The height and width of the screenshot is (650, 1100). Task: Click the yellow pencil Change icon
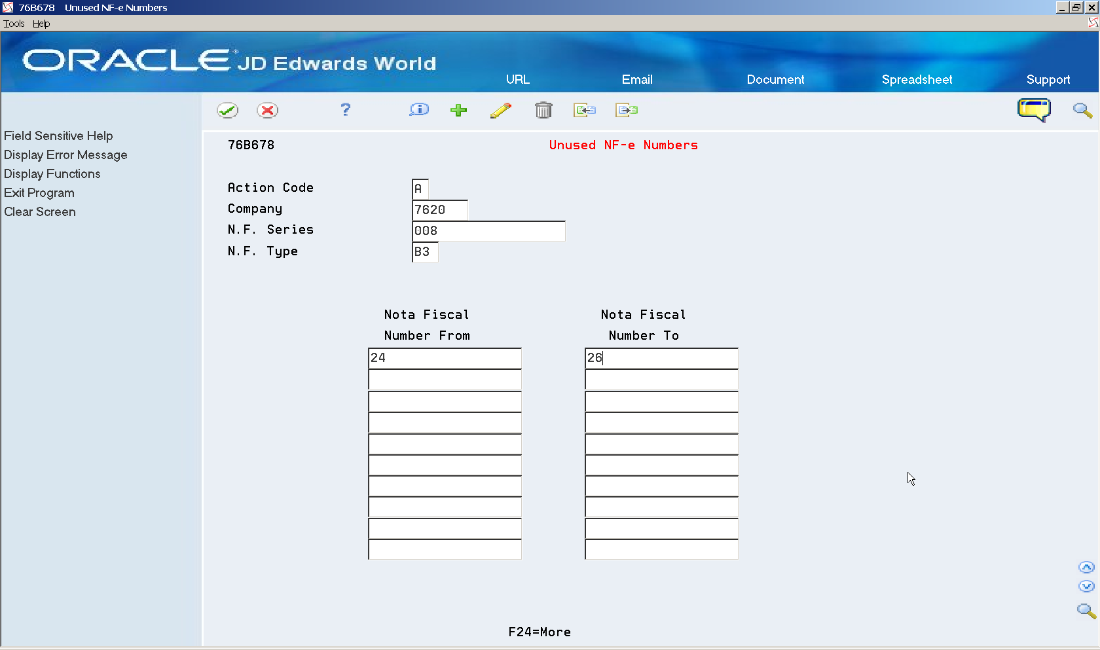[x=501, y=110]
